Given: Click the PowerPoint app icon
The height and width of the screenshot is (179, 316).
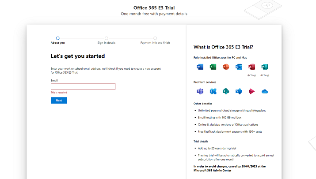Looking at the screenshot, I should click(226, 67).
